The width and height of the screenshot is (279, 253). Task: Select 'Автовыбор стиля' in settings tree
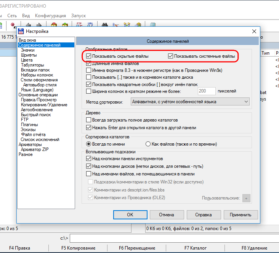coord(40,85)
